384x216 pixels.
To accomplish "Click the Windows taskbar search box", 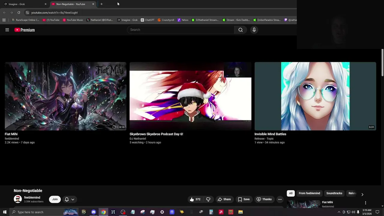I will point(44,212).
